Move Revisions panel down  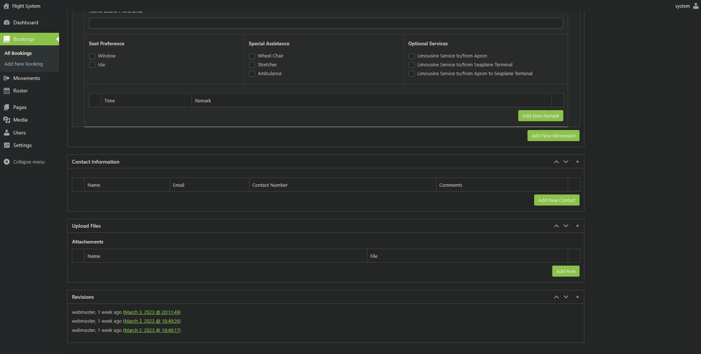coord(566,297)
